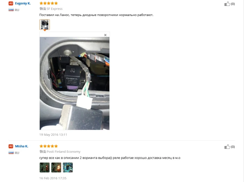Close the enlarged review photo
244x182 pixels.
(105, 35)
